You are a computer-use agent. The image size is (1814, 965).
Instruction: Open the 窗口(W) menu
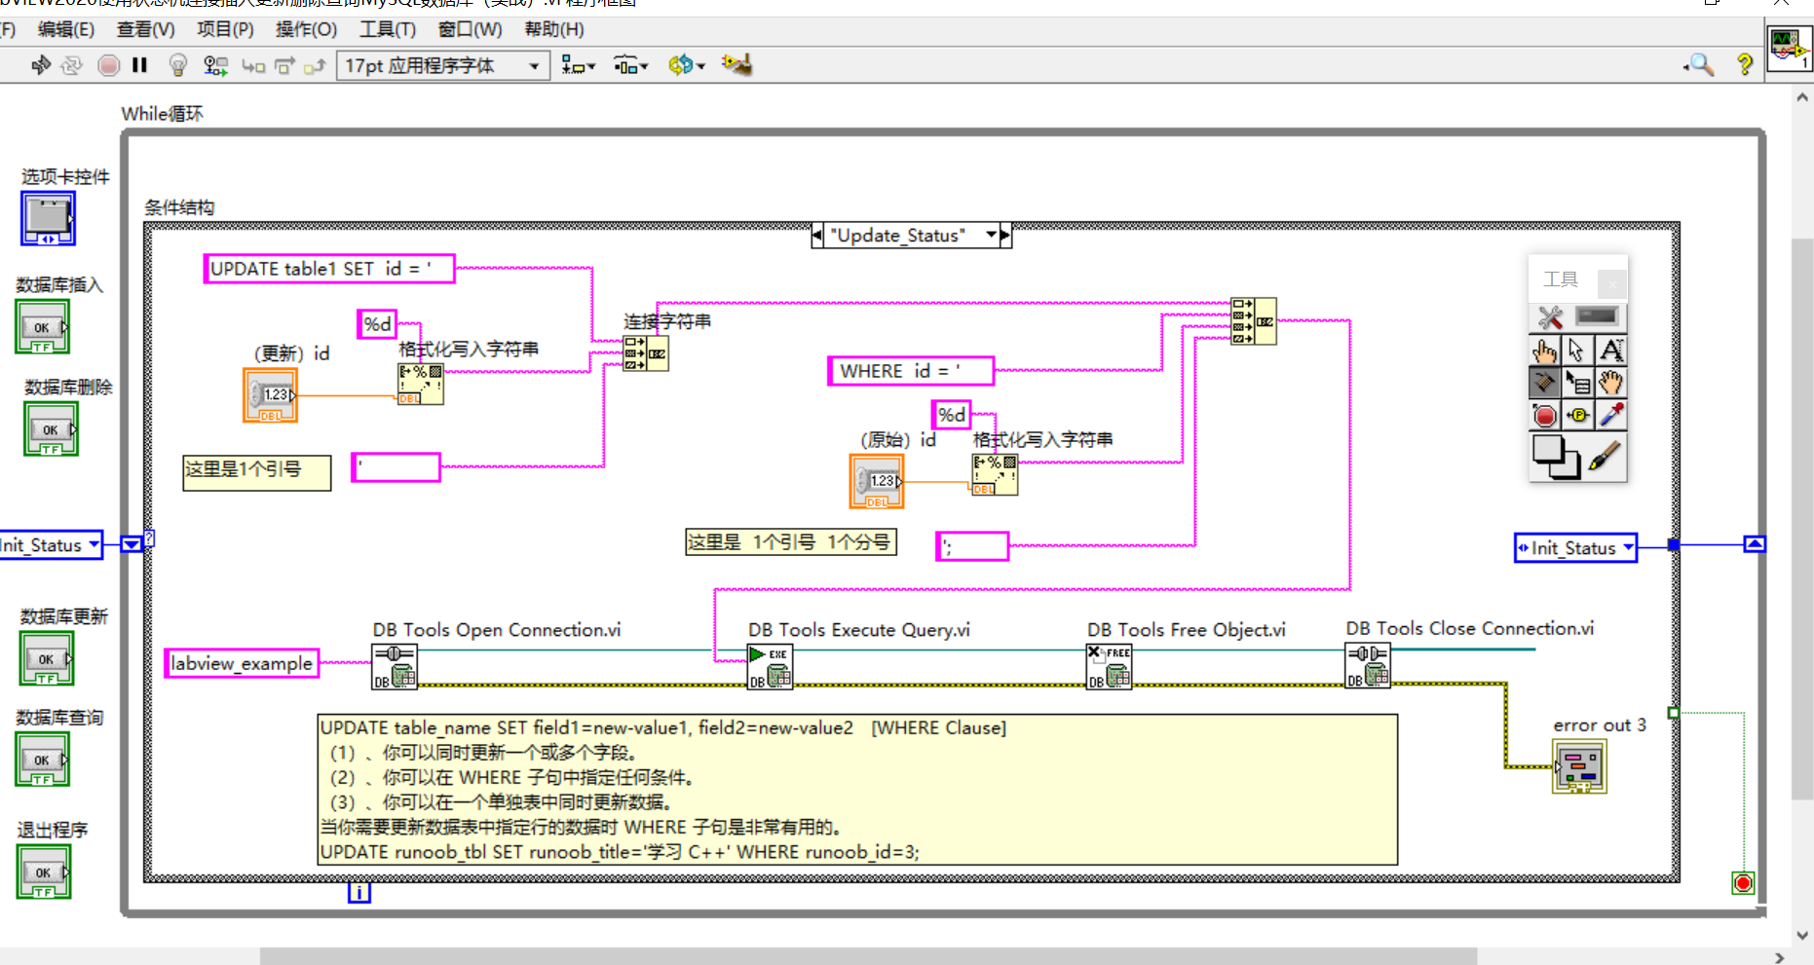469,29
